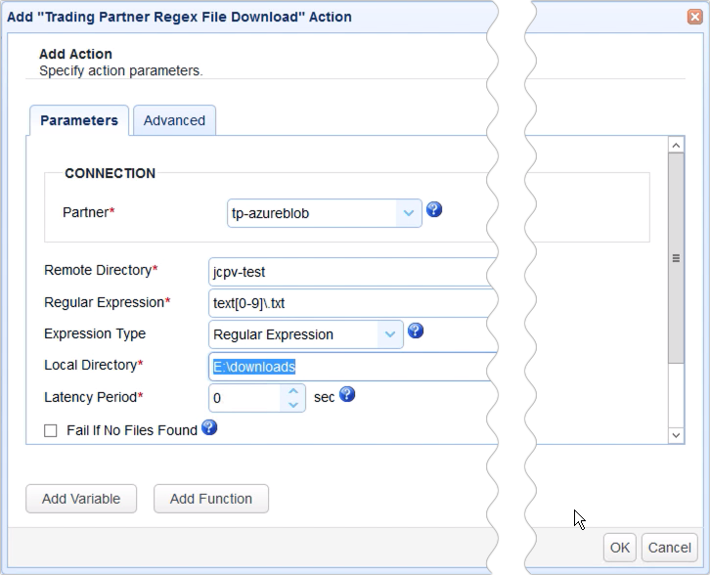Decrease Latency Period with the down arrow

(x=292, y=404)
